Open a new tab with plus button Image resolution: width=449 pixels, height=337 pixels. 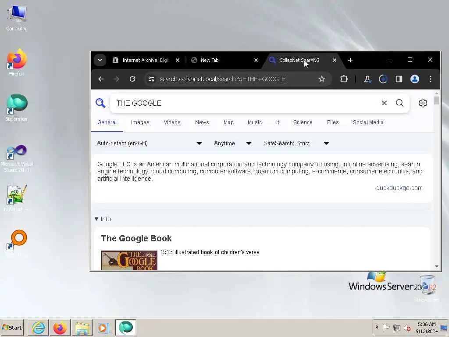(350, 60)
